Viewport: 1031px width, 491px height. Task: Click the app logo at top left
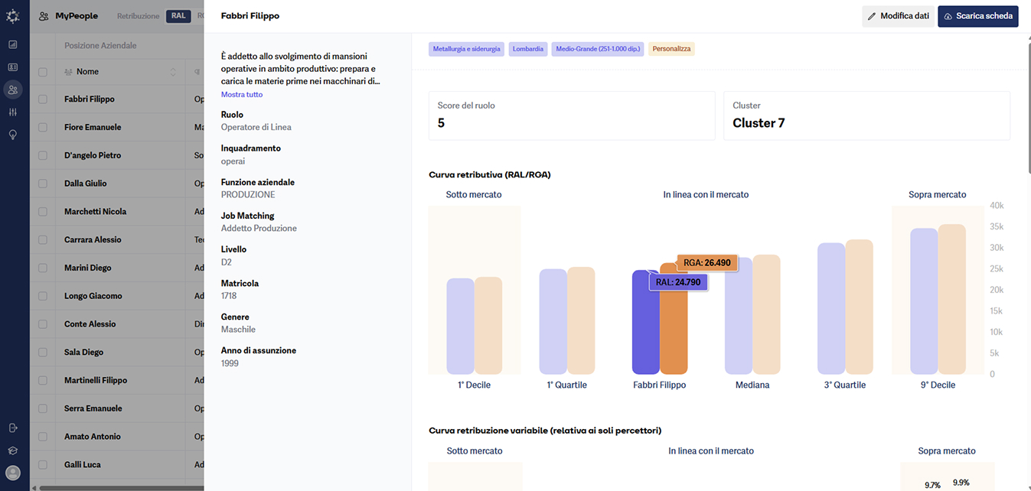pos(13,16)
